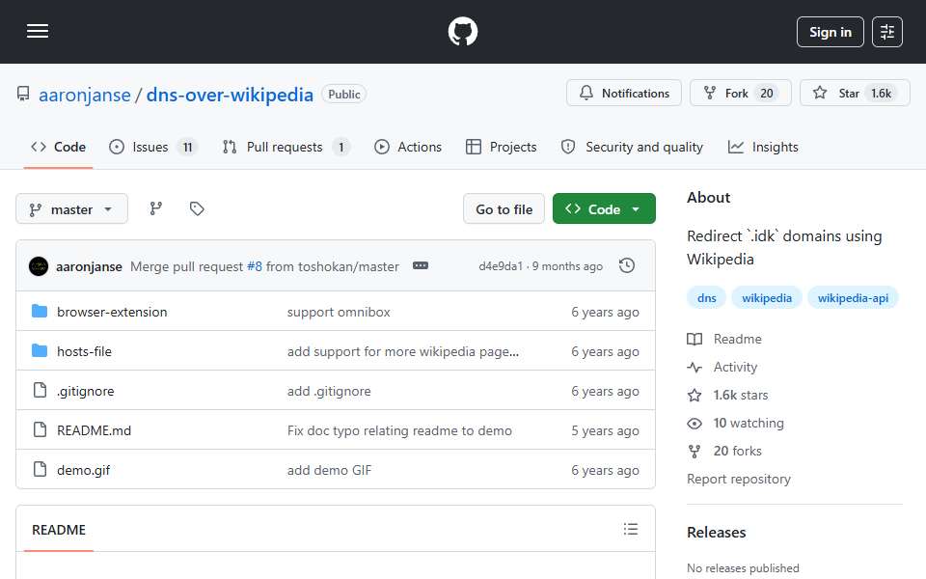Screen dimensions: 926x579
Task: Open Releases heading link
Action: coord(717,533)
